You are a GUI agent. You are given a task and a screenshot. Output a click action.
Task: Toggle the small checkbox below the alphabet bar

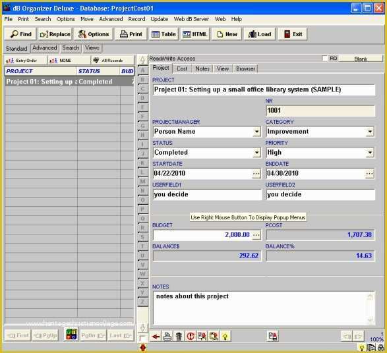142,338
